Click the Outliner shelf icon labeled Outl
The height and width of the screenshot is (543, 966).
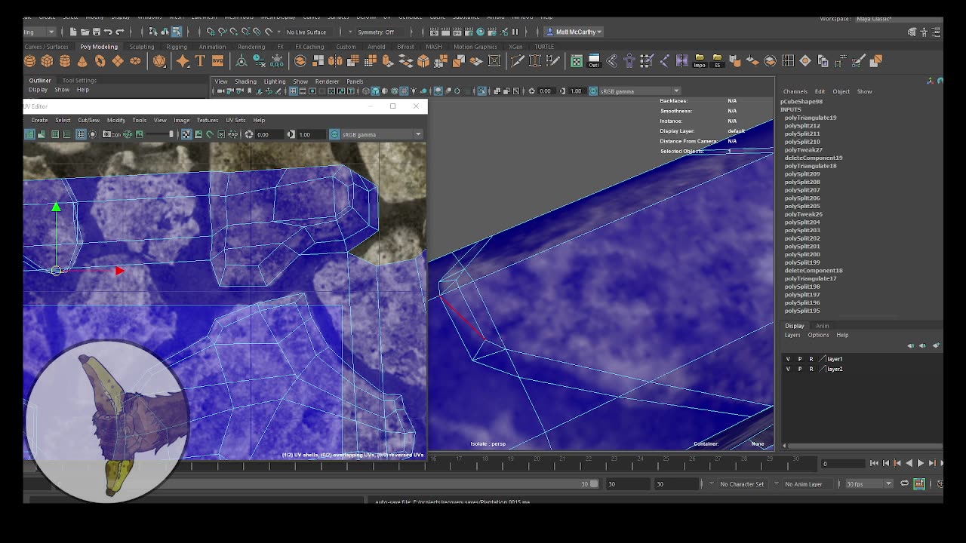click(x=594, y=61)
